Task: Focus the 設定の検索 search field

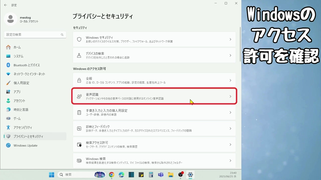Action: [35, 35]
